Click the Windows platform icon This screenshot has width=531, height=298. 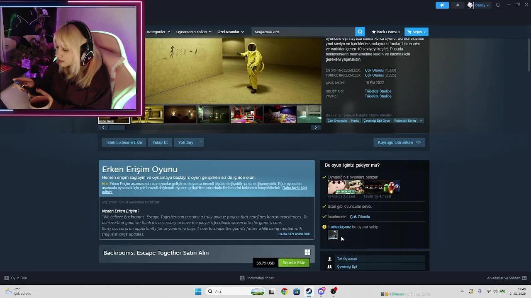[x=307, y=252]
